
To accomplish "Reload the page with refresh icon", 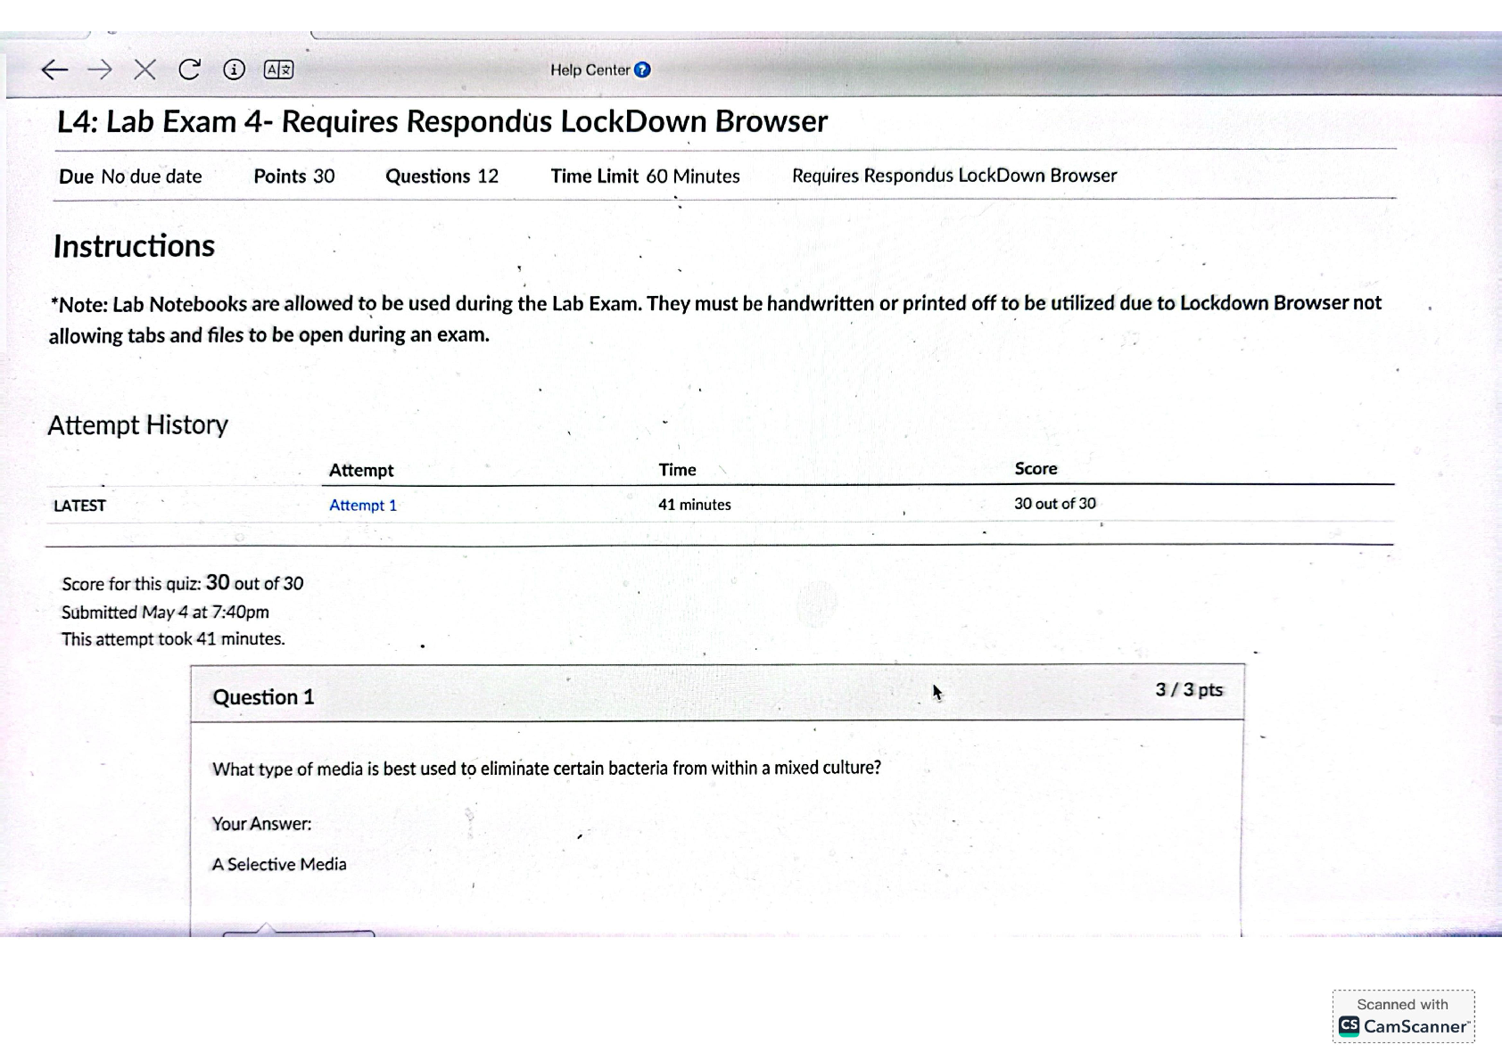I will click(x=189, y=70).
